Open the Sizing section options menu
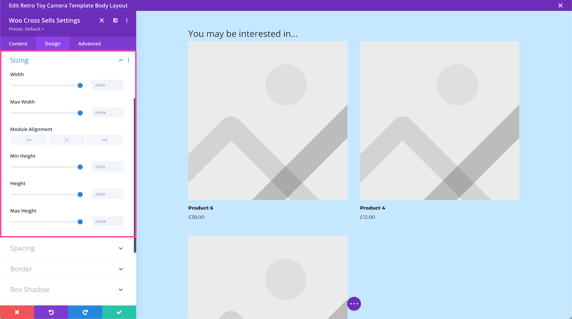Screen dimensions: 572x319 click(128, 60)
